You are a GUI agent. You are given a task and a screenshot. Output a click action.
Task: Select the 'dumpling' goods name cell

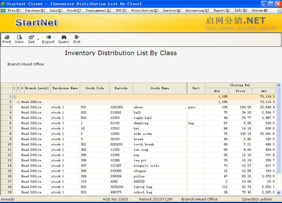160,123
